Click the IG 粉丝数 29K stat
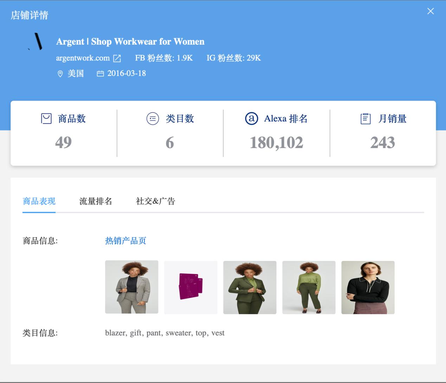This screenshot has width=446, height=383. point(234,58)
